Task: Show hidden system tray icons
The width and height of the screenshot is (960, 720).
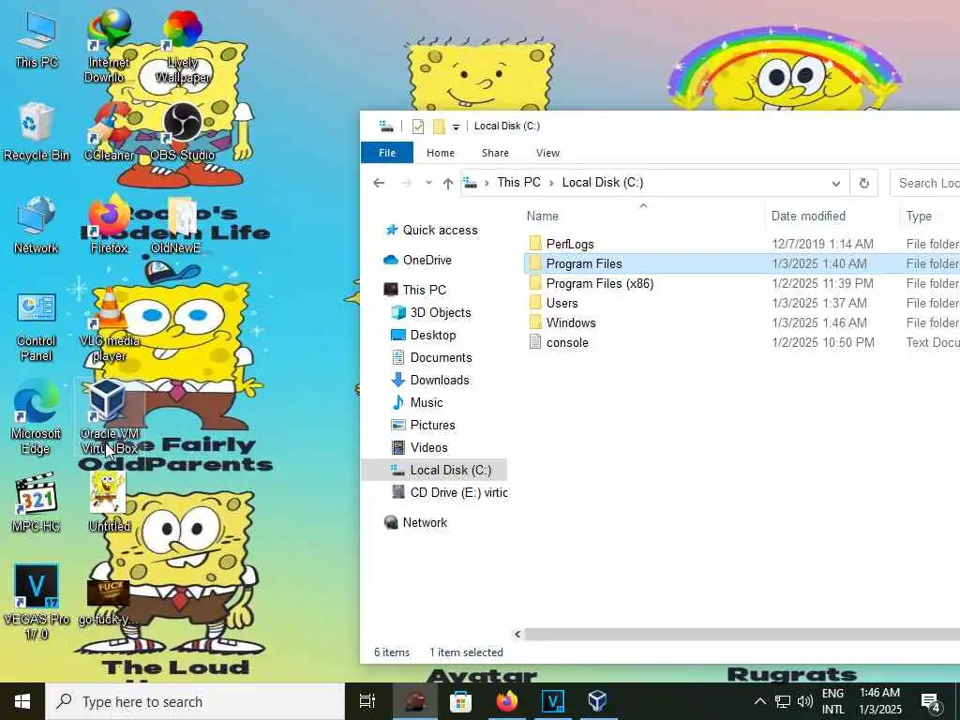Action: pyautogui.click(x=759, y=701)
